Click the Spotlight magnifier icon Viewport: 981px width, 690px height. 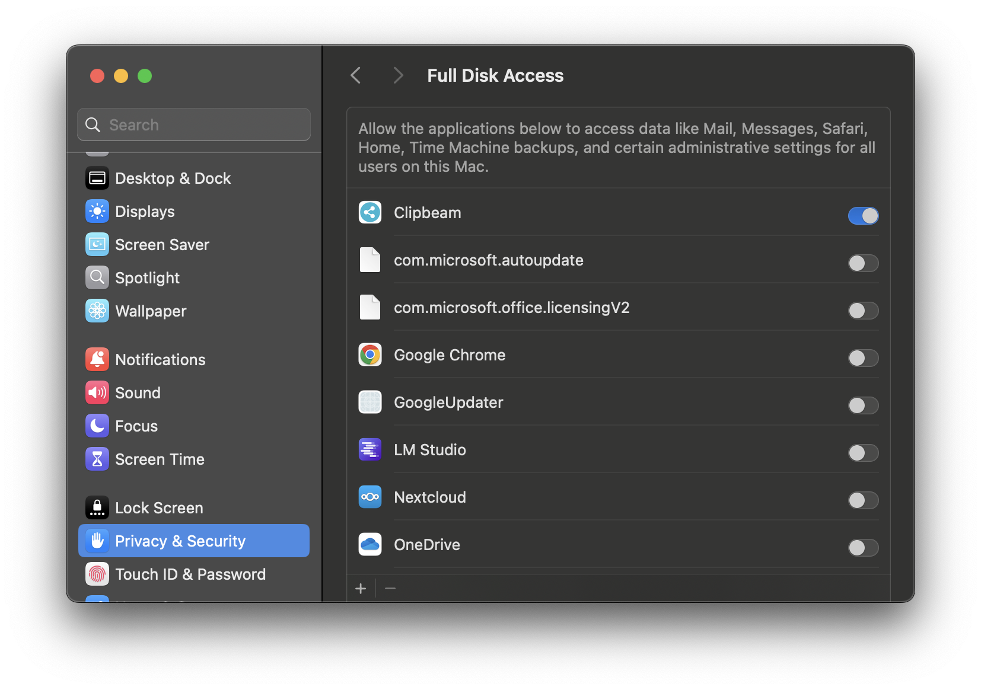[97, 277]
